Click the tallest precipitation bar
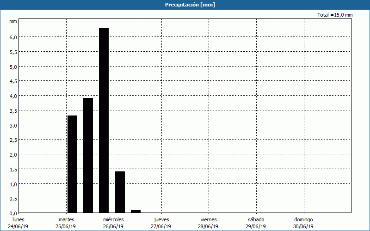The width and height of the screenshot is (370, 231). (x=104, y=120)
